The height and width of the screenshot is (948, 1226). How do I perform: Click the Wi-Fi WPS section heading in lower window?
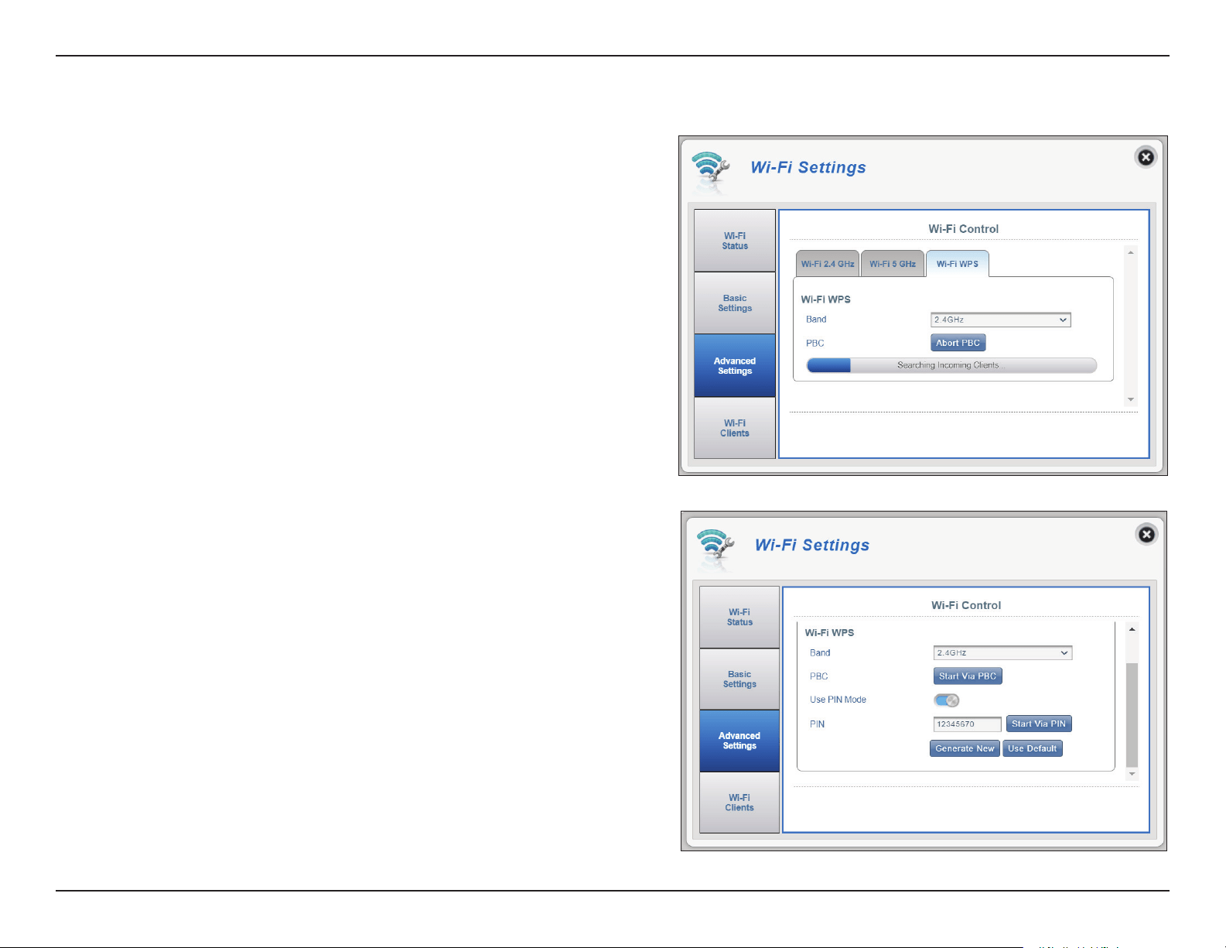pyautogui.click(x=829, y=632)
